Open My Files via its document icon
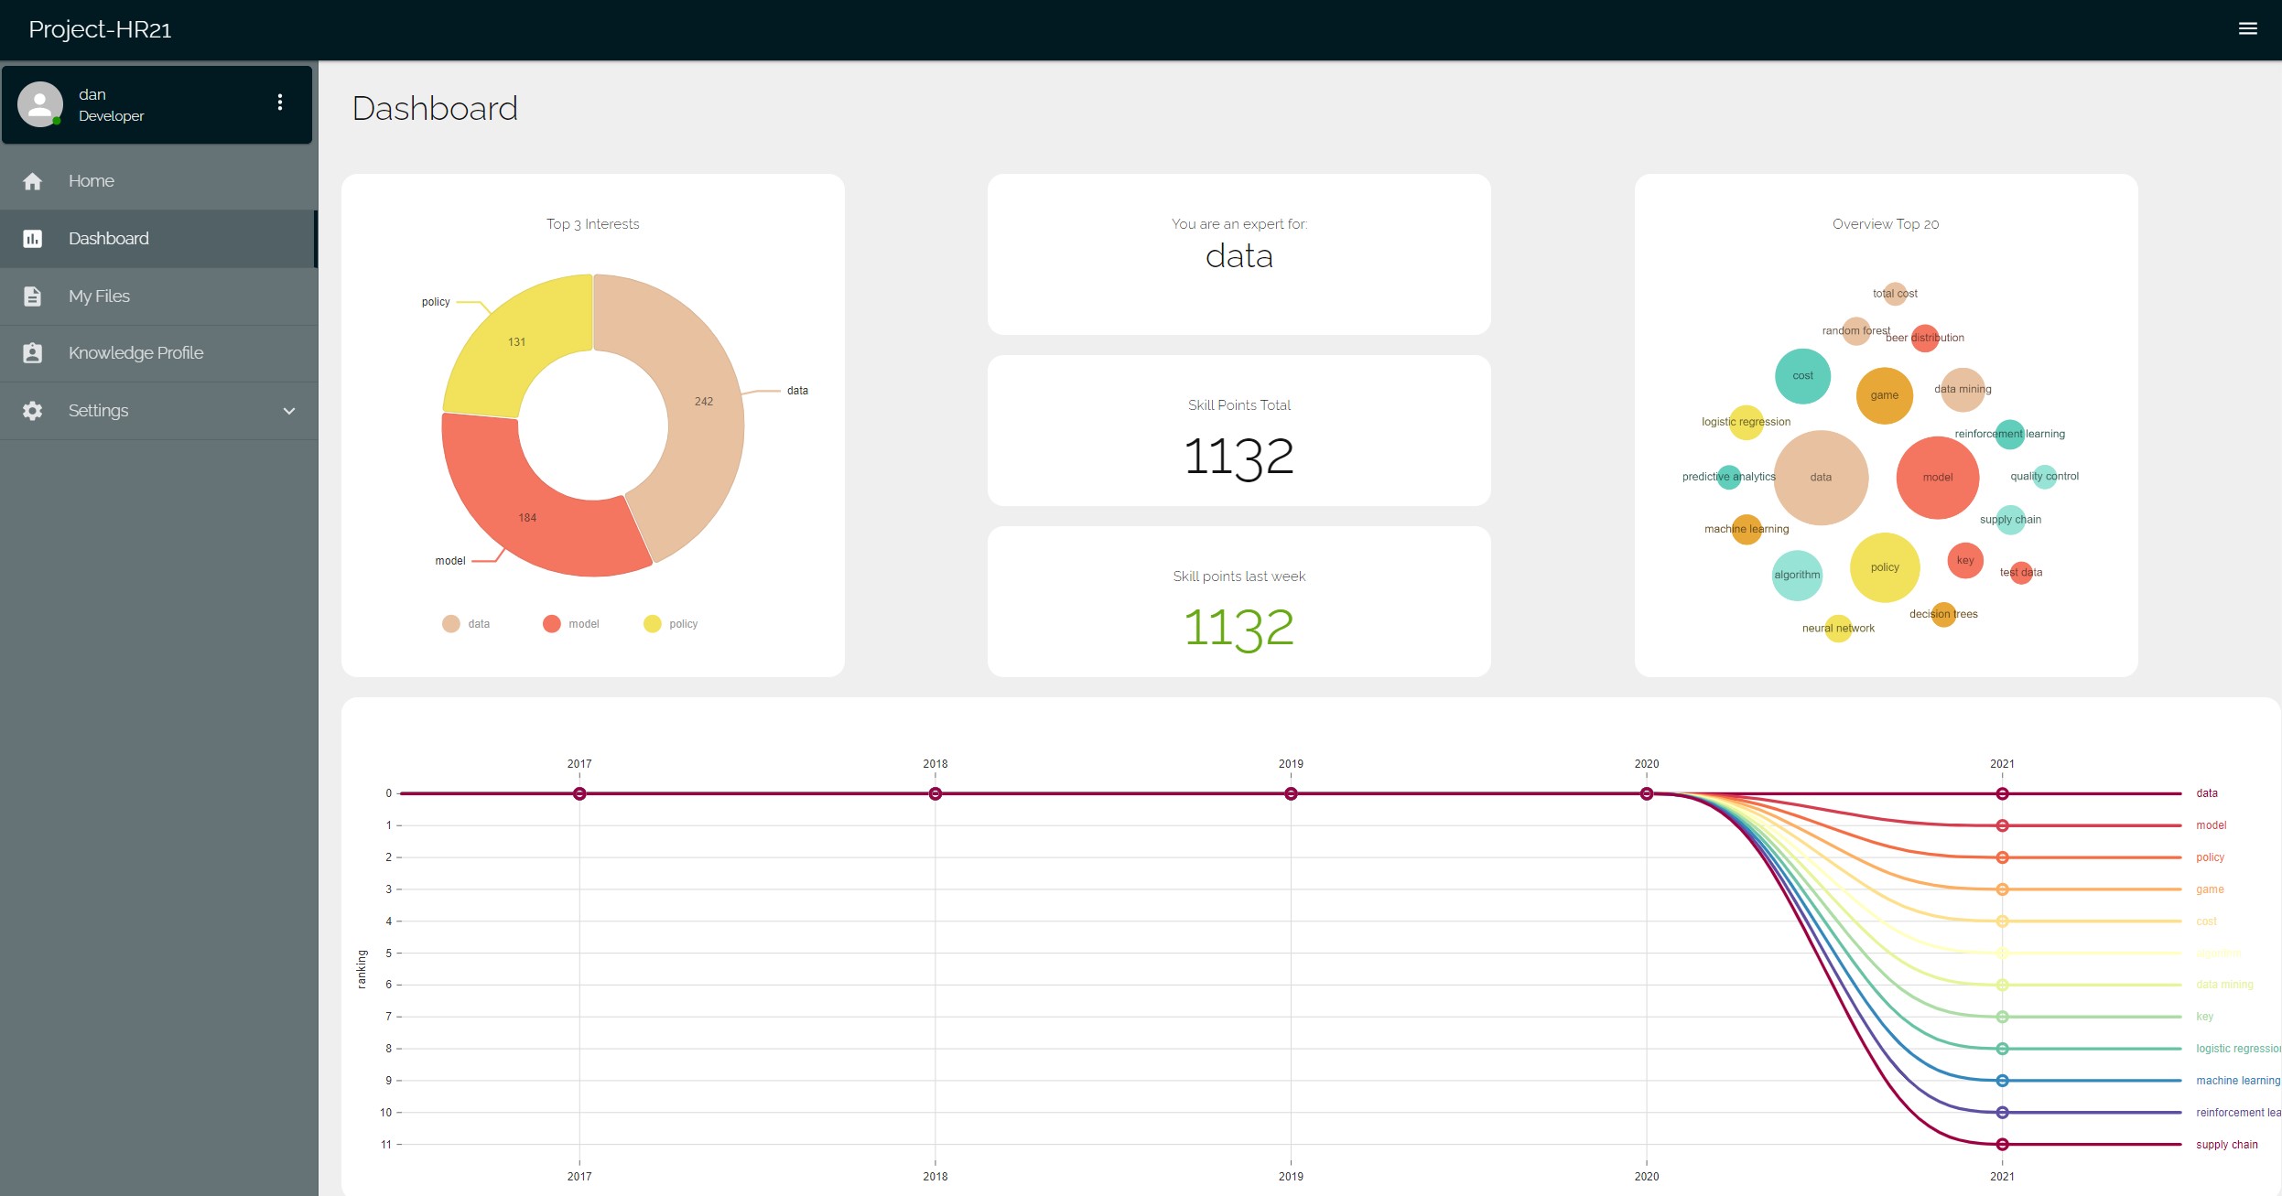This screenshot has height=1196, width=2282. [33, 295]
